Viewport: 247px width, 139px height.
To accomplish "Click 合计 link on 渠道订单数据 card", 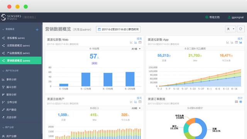I will [240, 98].
